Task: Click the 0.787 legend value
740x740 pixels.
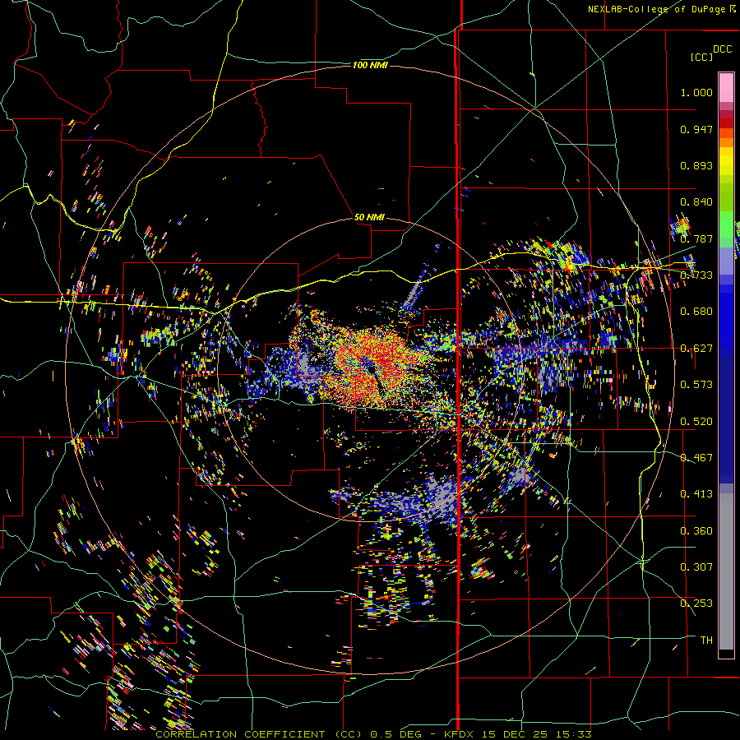Action: click(696, 238)
